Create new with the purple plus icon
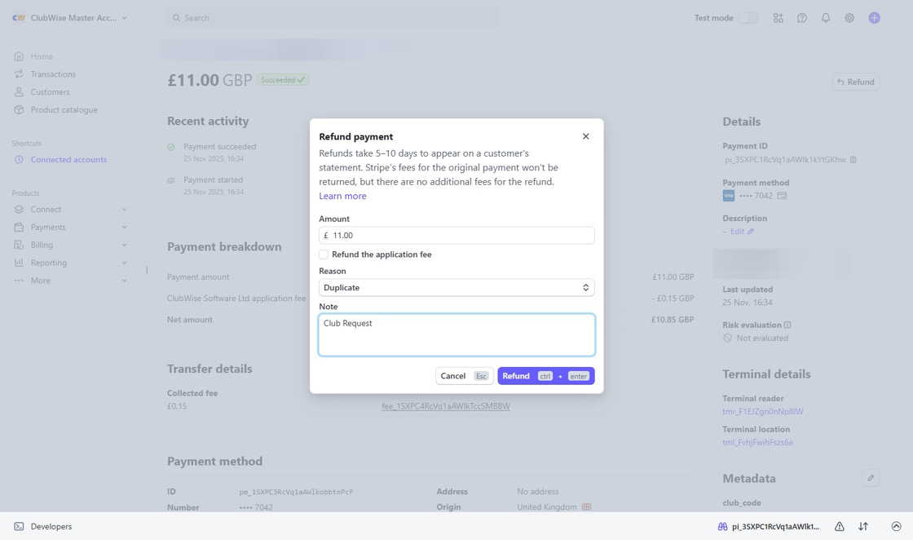The image size is (913, 540). tap(874, 17)
